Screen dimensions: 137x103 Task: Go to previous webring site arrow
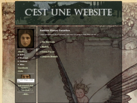click(19, 90)
